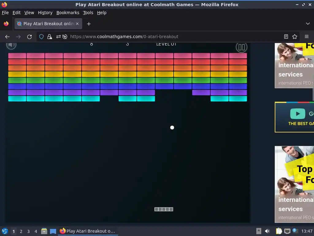Reload the current page
The height and width of the screenshot is (236, 314).
[29, 37]
